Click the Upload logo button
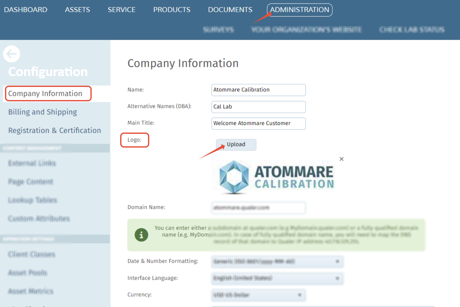Image resolution: width=460 pixels, height=307 pixels. (236, 145)
